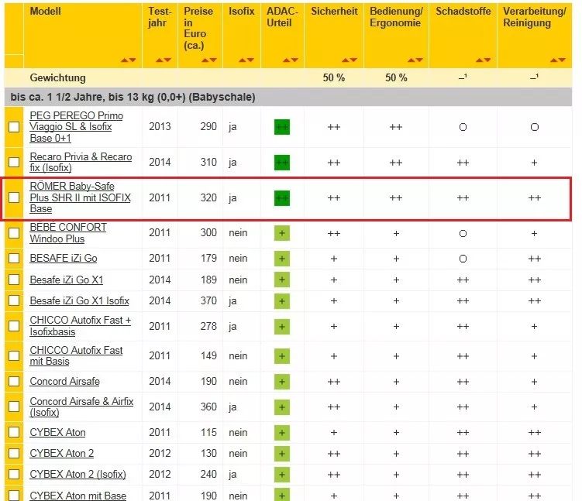Follow CHICCO Autofix Fast + Isofixbasis link

[81, 326]
